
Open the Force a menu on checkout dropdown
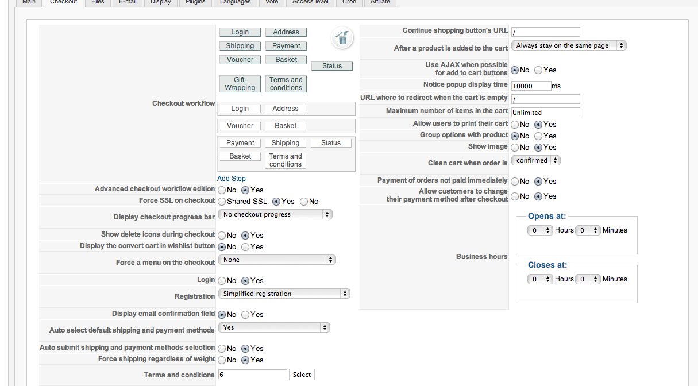[x=277, y=260]
